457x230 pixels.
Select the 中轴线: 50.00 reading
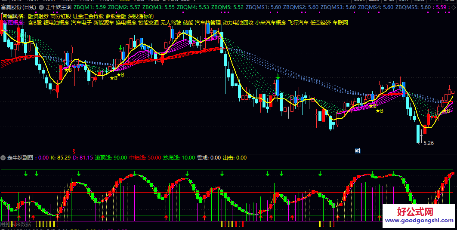coord(145,158)
